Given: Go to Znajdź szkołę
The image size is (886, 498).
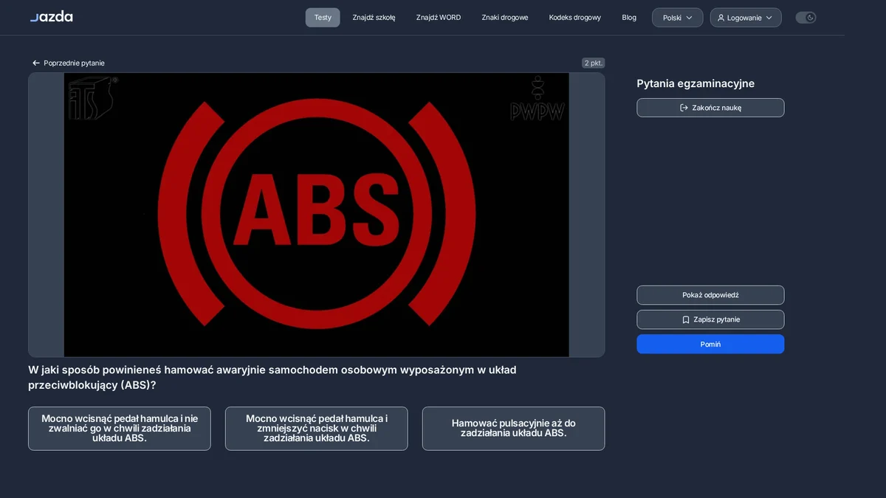Looking at the screenshot, I should pos(374,18).
